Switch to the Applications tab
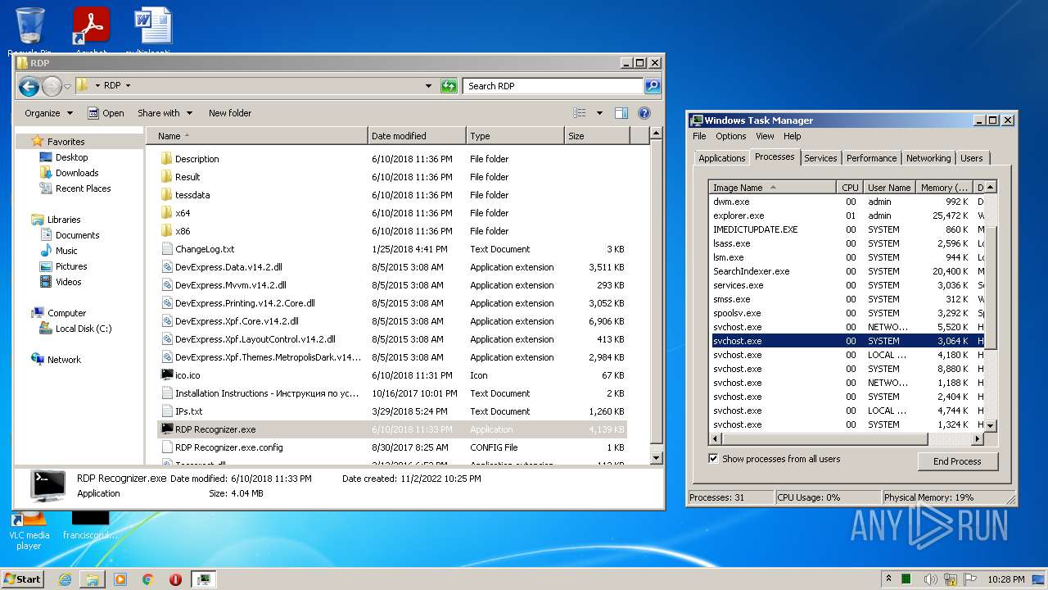This screenshot has height=590, width=1048. (x=722, y=158)
